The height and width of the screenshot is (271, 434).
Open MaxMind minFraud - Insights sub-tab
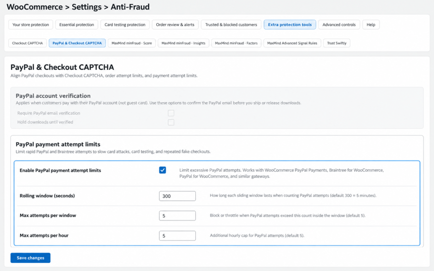click(x=184, y=43)
